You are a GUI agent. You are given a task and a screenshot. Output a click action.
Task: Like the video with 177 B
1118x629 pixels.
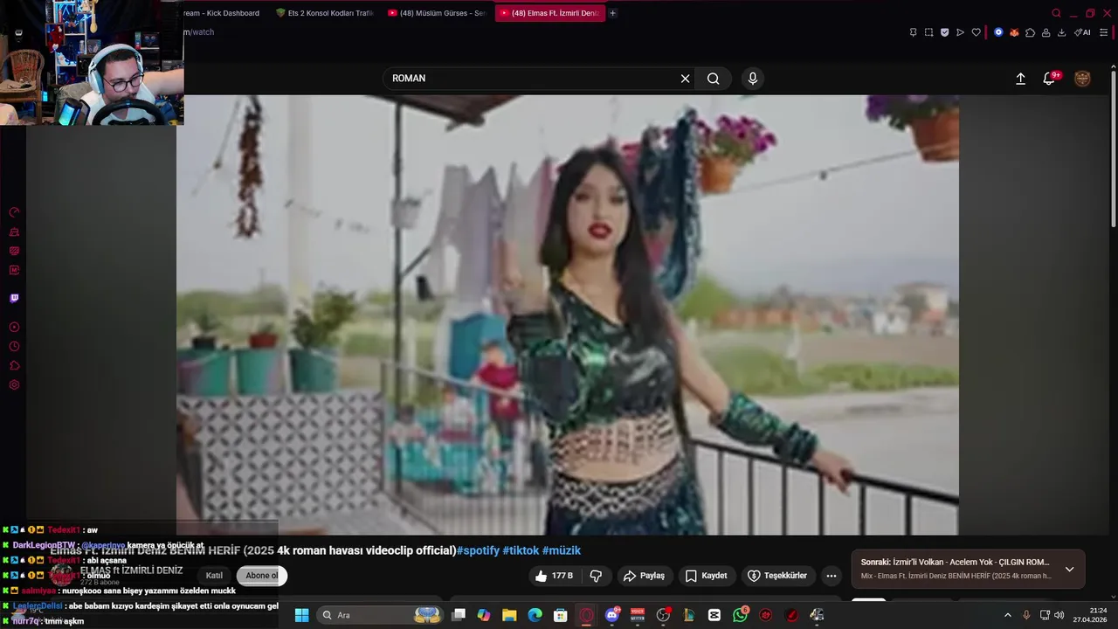554,576
